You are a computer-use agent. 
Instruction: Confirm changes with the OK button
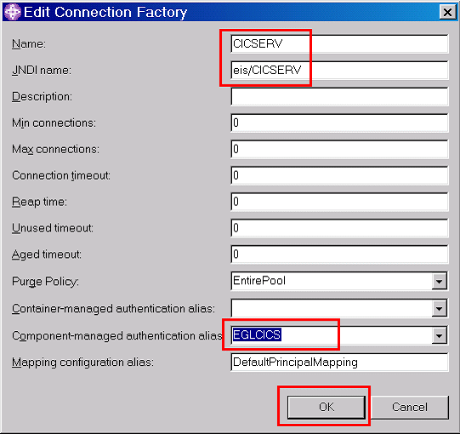tap(327, 407)
